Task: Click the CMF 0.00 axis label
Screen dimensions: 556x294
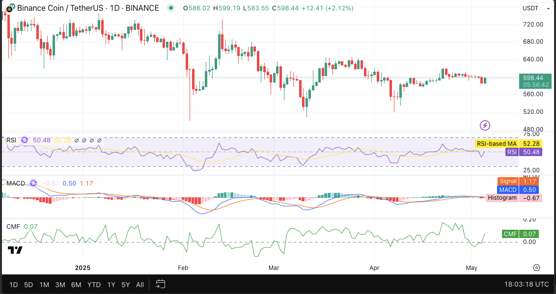Action: [x=529, y=242]
